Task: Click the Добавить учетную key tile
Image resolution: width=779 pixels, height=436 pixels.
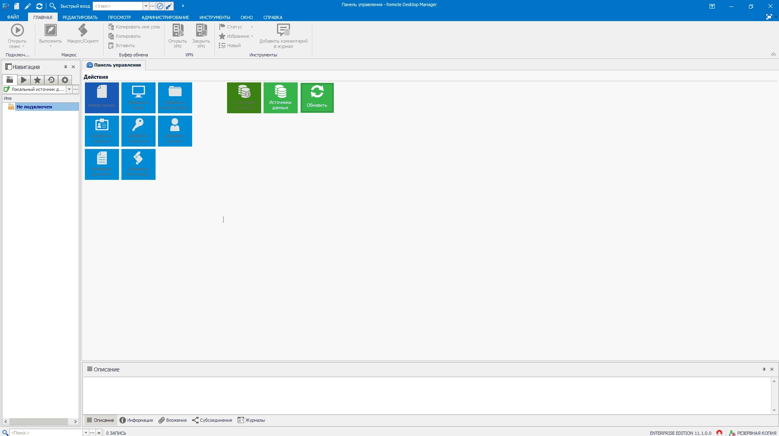Action: click(x=138, y=131)
